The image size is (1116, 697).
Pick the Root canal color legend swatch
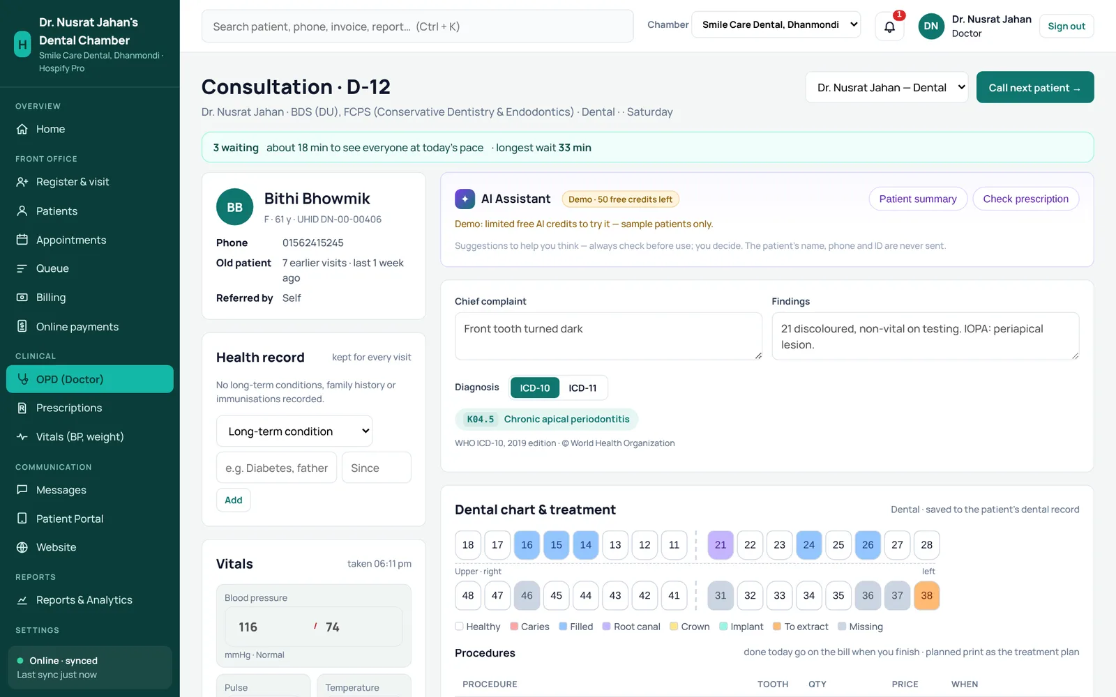click(607, 626)
